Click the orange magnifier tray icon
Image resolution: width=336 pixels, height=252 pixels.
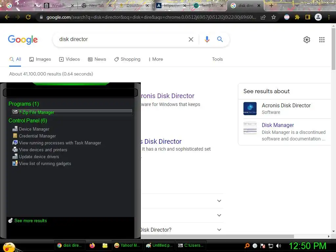247,245
